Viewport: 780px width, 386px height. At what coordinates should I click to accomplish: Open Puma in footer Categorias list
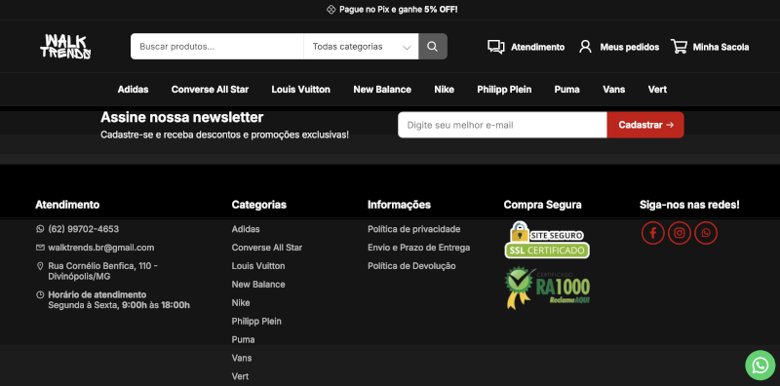243,340
